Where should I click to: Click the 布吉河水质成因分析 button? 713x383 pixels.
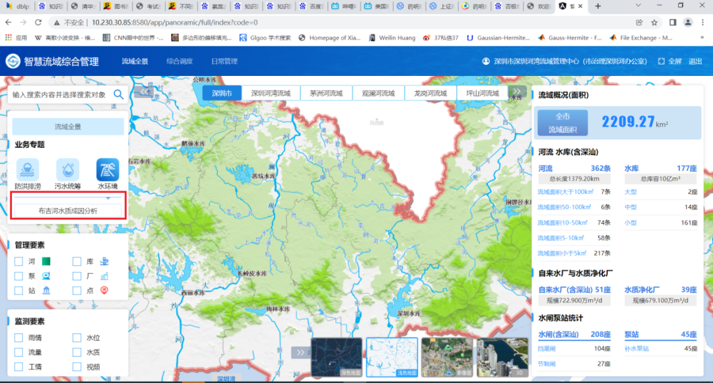tap(68, 211)
